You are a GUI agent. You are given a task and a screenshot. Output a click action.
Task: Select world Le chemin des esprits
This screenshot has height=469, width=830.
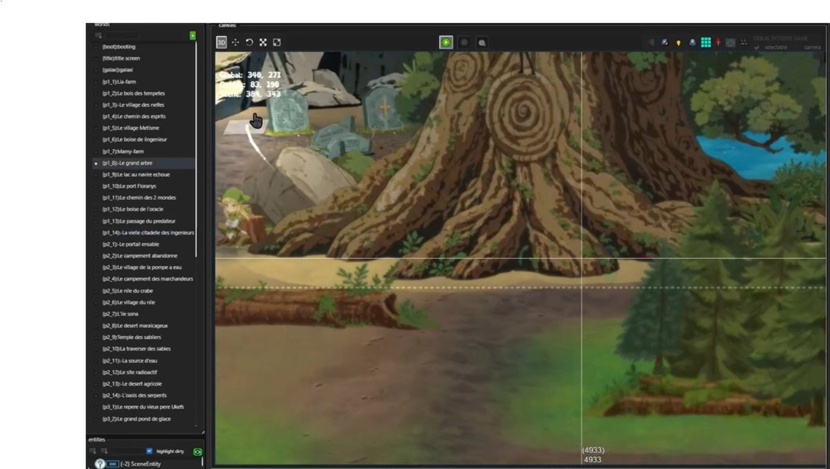pyautogui.click(x=145, y=116)
